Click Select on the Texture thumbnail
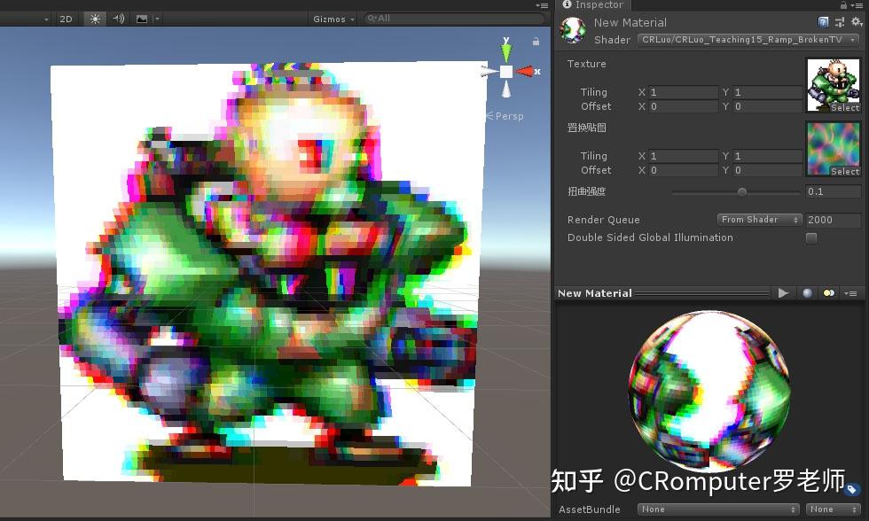The image size is (869, 521). click(x=844, y=107)
